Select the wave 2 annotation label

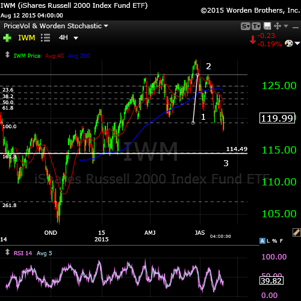point(209,66)
